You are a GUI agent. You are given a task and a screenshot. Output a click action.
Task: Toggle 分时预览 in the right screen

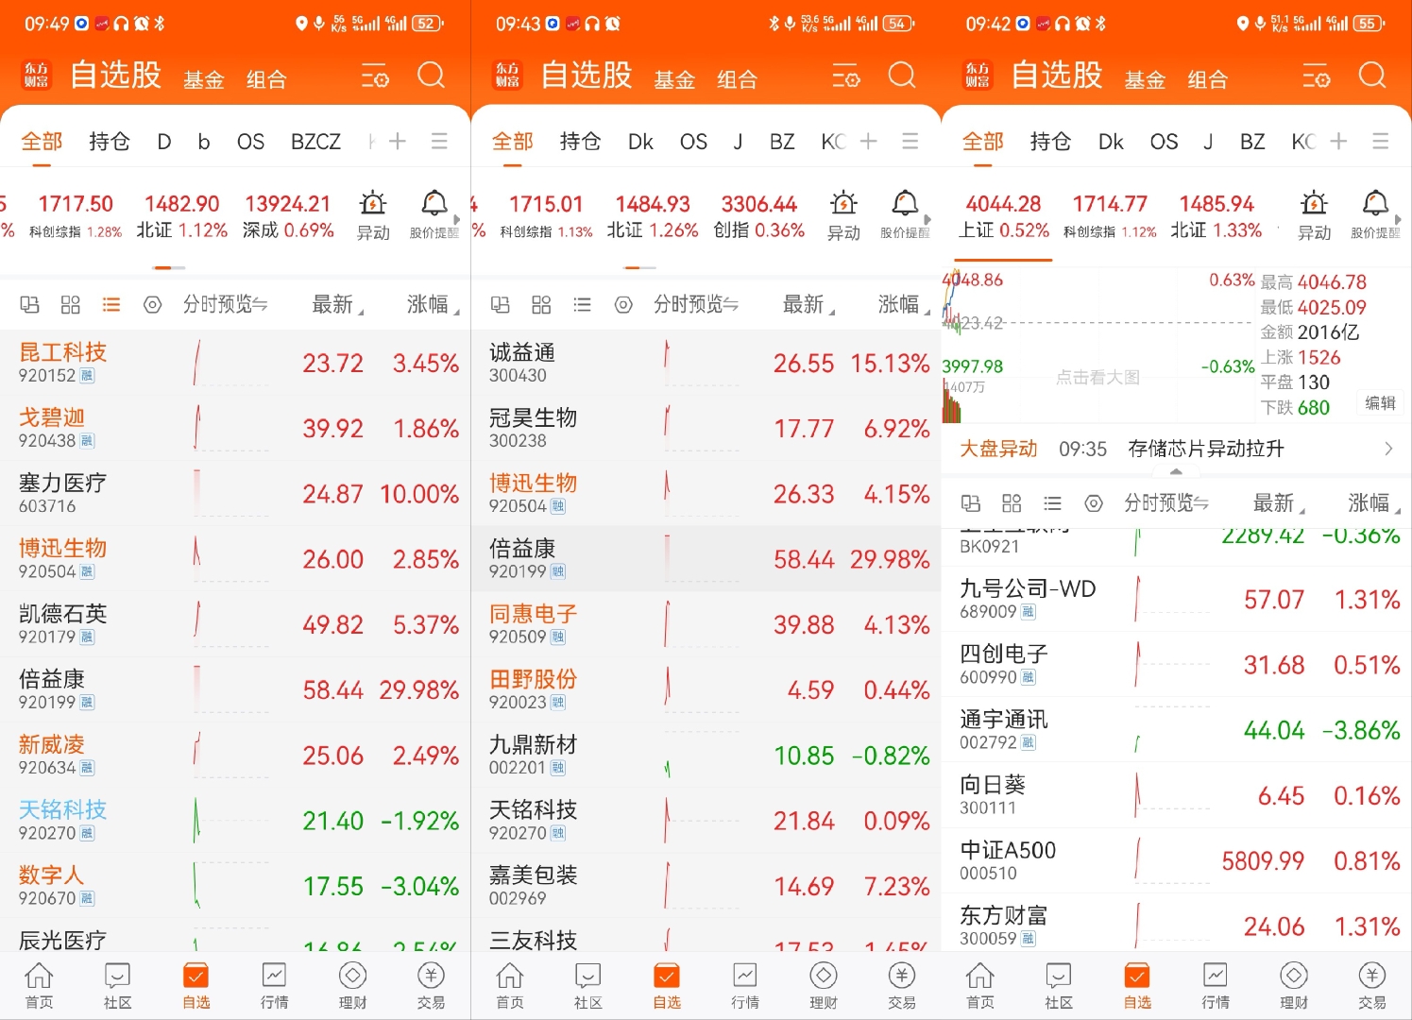pos(1166,502)
